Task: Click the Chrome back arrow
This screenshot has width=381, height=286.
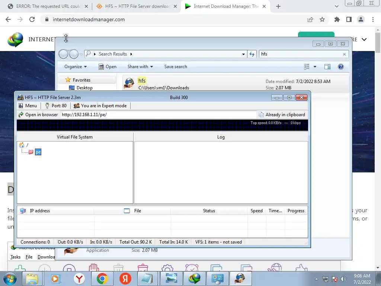Action: click(8, 19)
